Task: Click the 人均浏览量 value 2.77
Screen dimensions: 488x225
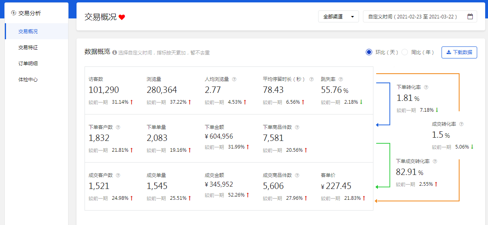Action: click(x=213, y=90)
